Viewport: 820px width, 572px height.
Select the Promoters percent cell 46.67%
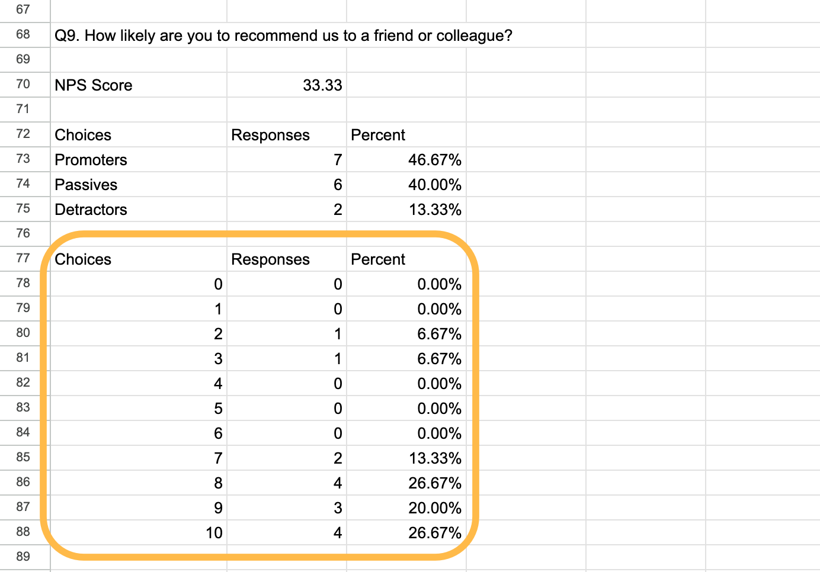(434, 160)
